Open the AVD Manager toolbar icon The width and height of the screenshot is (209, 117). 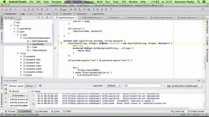[98, 9]
